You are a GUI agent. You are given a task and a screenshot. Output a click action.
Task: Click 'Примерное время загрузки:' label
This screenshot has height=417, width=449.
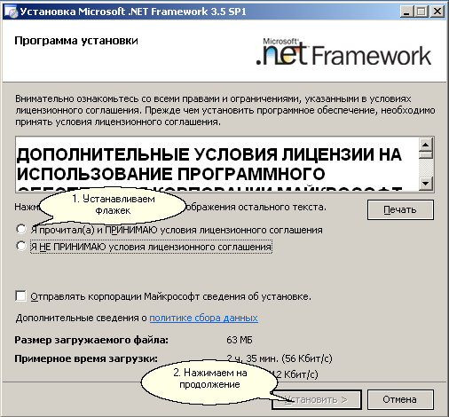click(86, 358)
